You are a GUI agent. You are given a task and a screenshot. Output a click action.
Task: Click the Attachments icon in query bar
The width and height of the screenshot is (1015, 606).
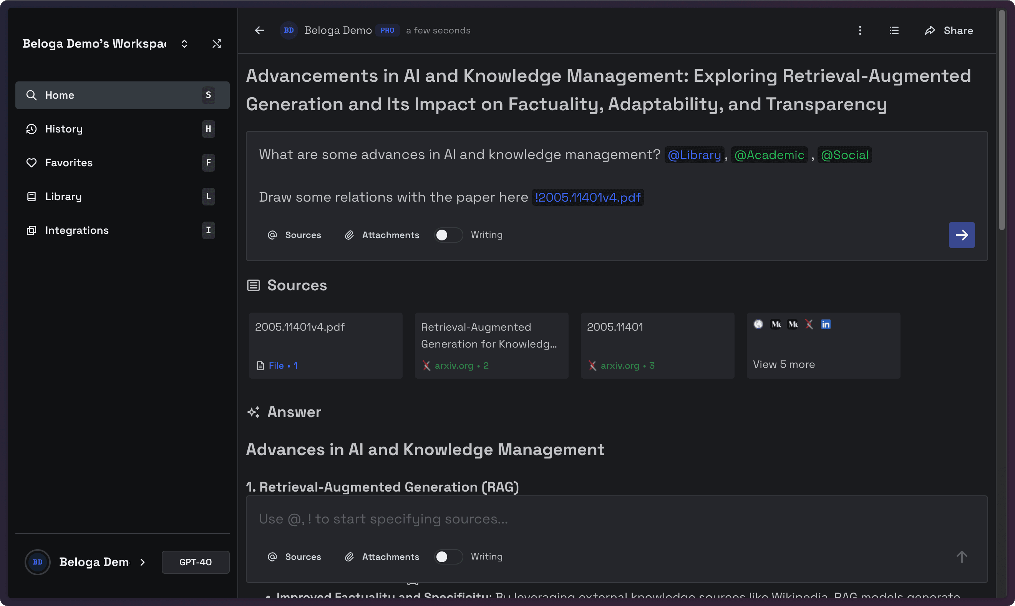[348, 235]
